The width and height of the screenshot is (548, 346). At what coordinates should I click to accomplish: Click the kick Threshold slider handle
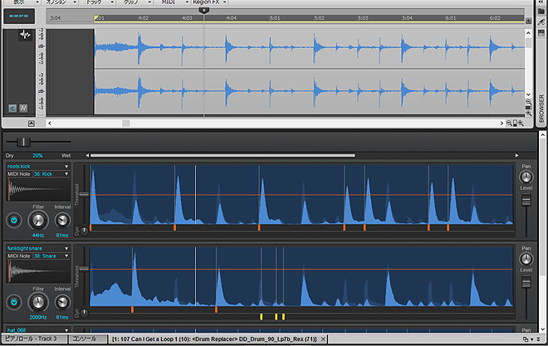pyautogui.click(x=84, y=194)
